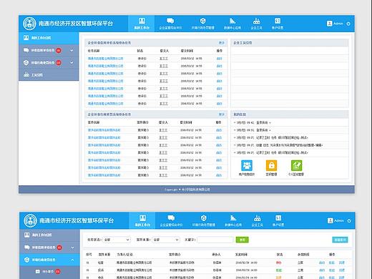Screen dimensions: 372x279
Task: Click the more link in the second task panel header
Action: point(222,114)
